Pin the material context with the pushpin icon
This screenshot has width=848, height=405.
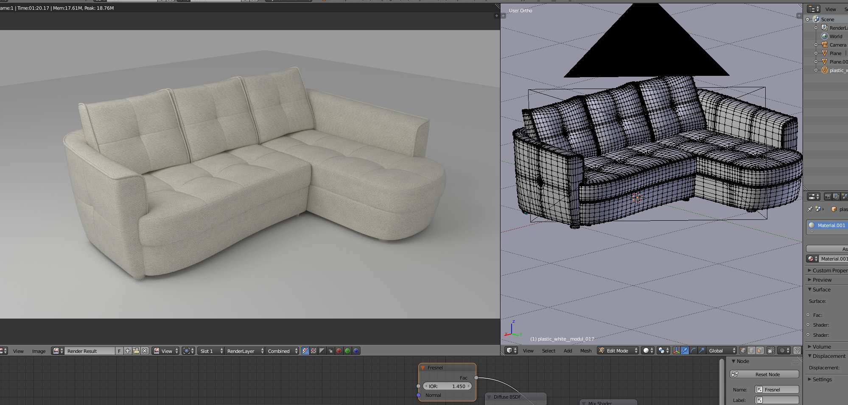tap(810, 209)
